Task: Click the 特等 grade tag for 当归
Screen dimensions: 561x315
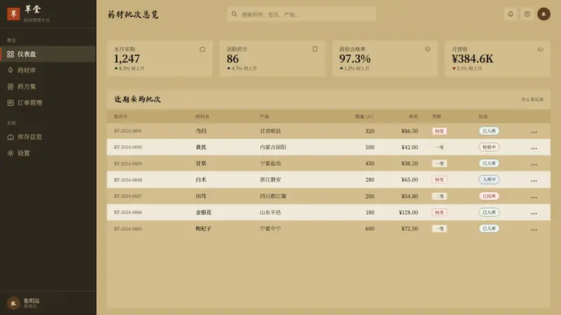Action: click(439, 131)
